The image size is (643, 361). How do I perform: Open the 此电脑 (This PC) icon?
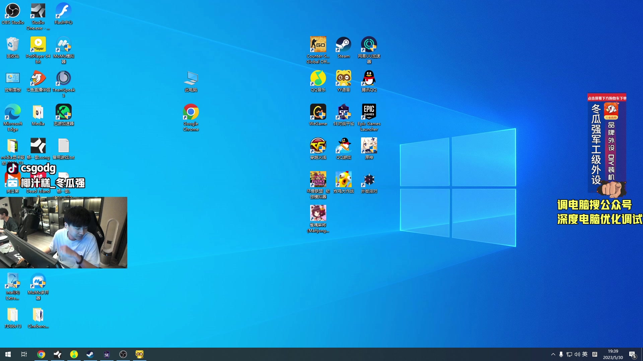pos(191,81)
